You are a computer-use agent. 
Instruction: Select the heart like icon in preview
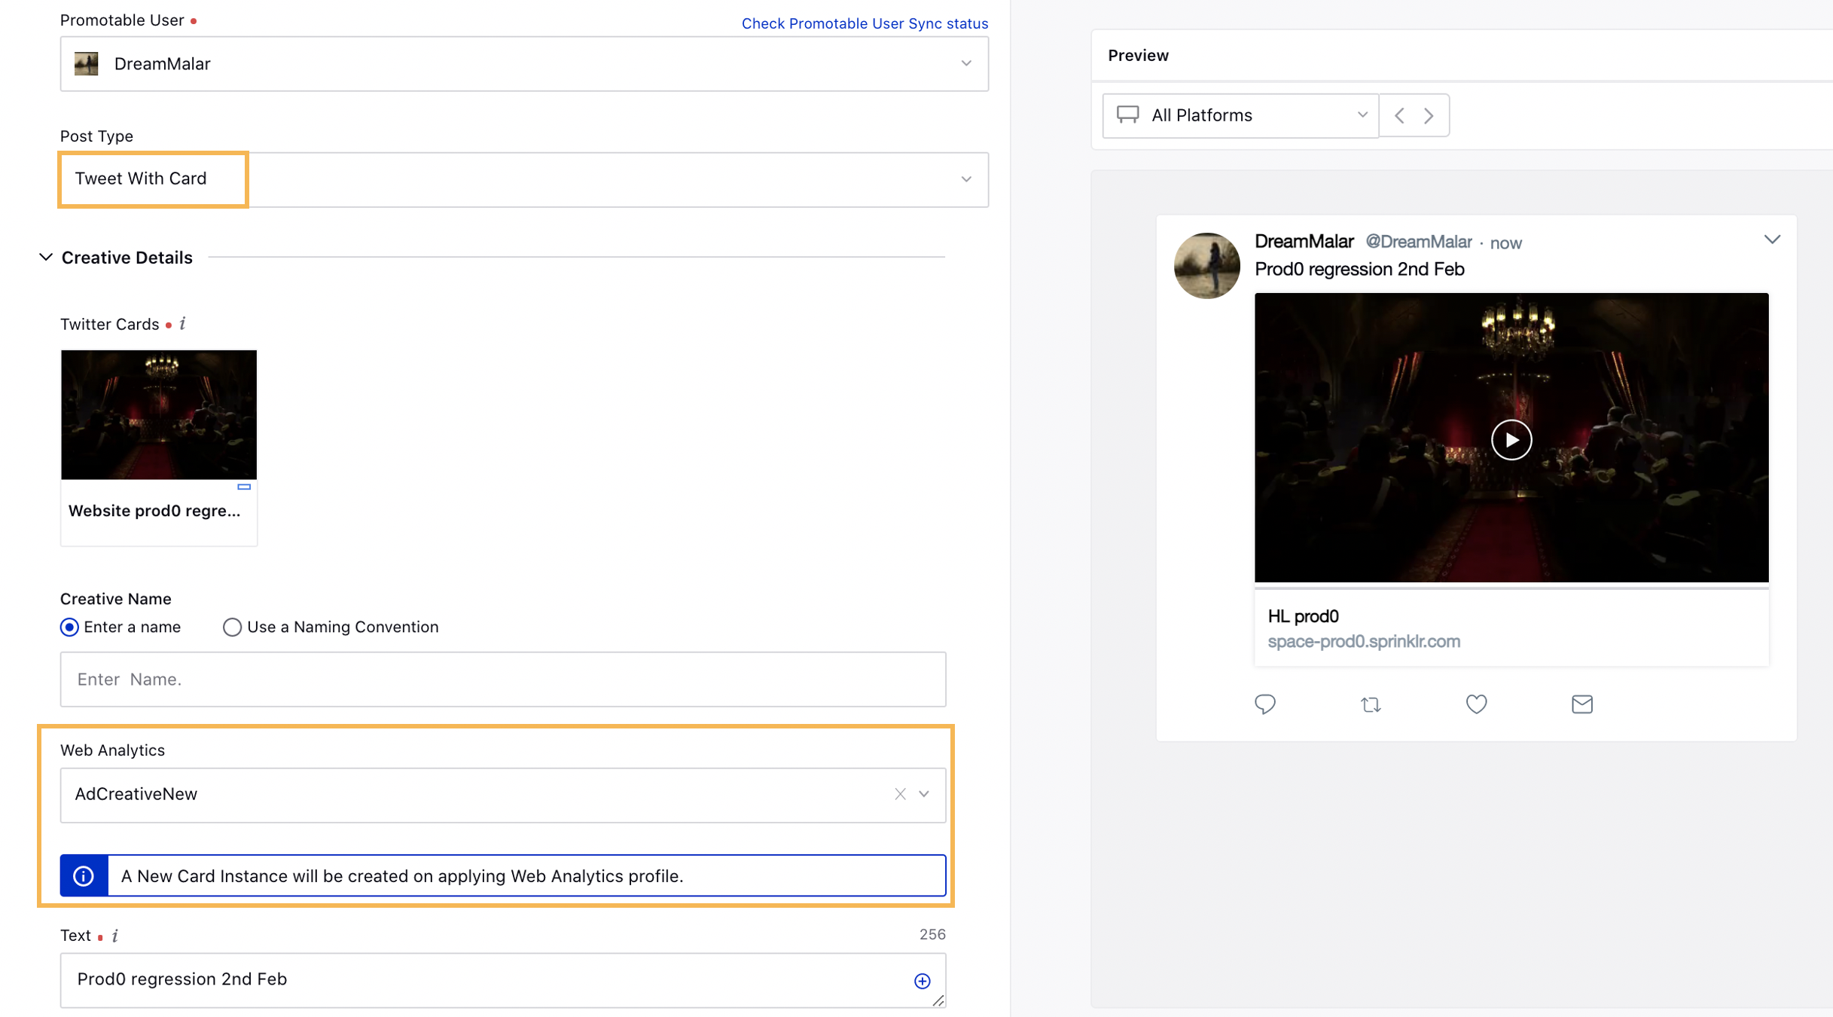pyautogui.click(x=1476, y=703)
